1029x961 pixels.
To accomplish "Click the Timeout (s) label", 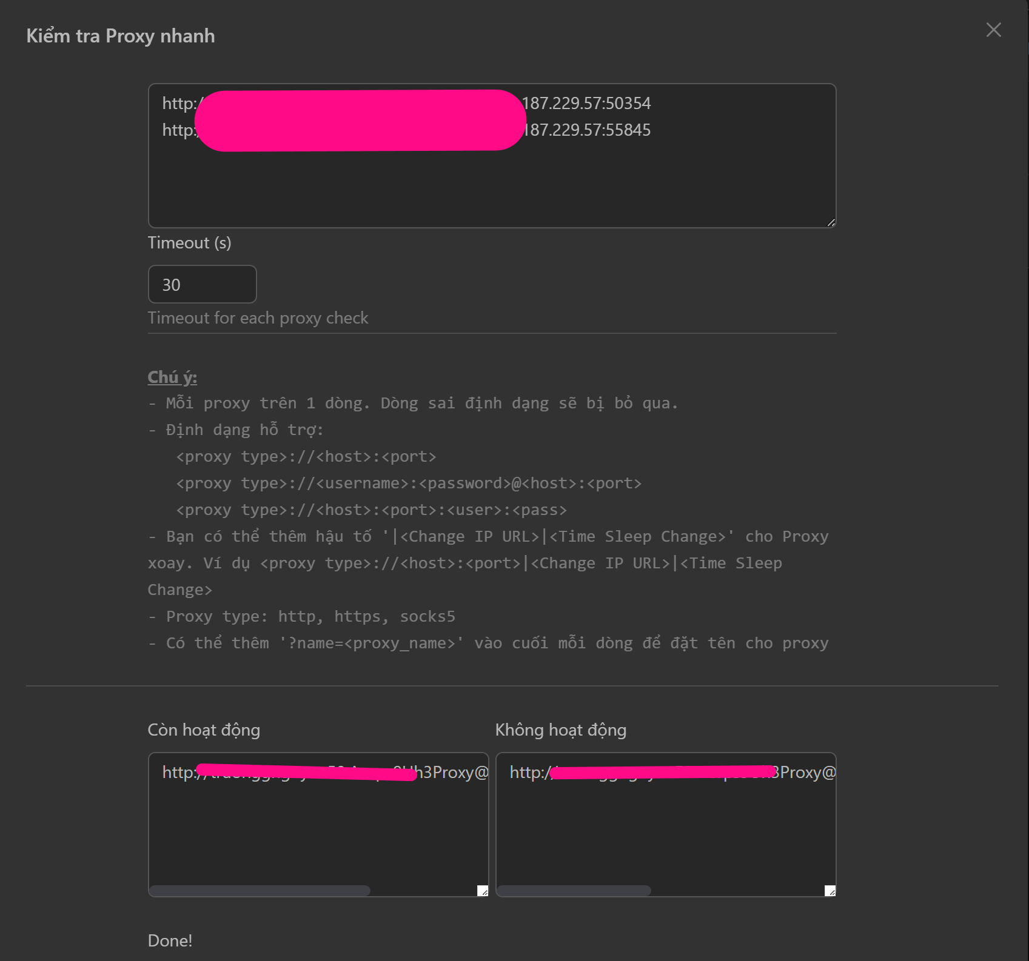I will 189,243.
